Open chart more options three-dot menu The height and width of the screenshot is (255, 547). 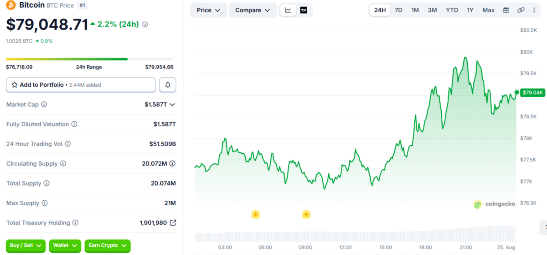point(534,10)
